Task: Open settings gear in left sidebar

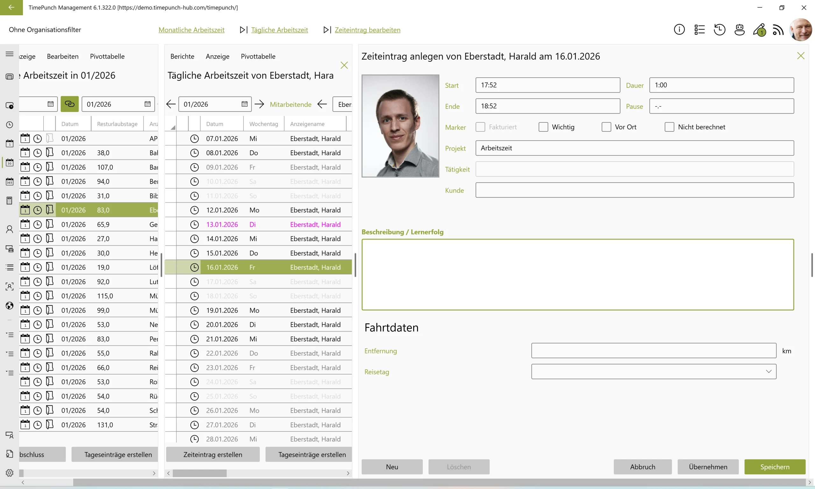Action: [x=10, y=473]
